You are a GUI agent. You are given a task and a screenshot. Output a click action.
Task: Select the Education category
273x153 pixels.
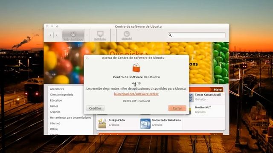coord(56,100)
